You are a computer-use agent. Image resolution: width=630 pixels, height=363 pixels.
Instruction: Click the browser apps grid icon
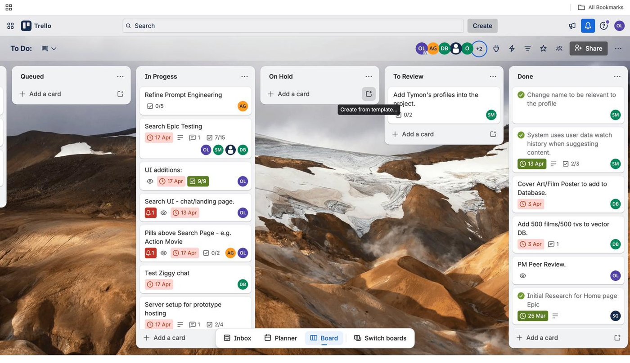click(x=9, y=7)
